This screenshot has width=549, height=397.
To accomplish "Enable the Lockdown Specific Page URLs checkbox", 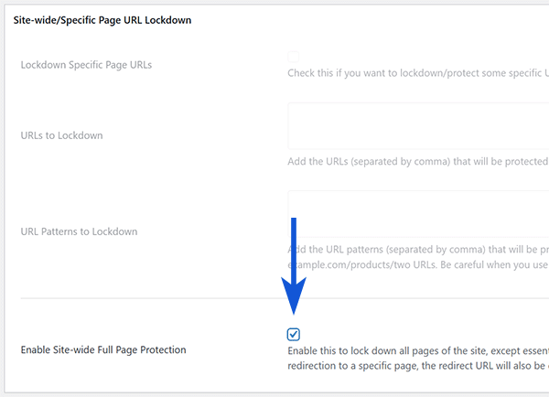I will click(294, 59).
